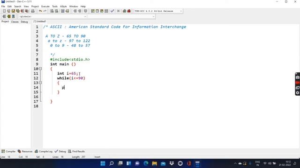Open the Window menu

tap(74, 7)
